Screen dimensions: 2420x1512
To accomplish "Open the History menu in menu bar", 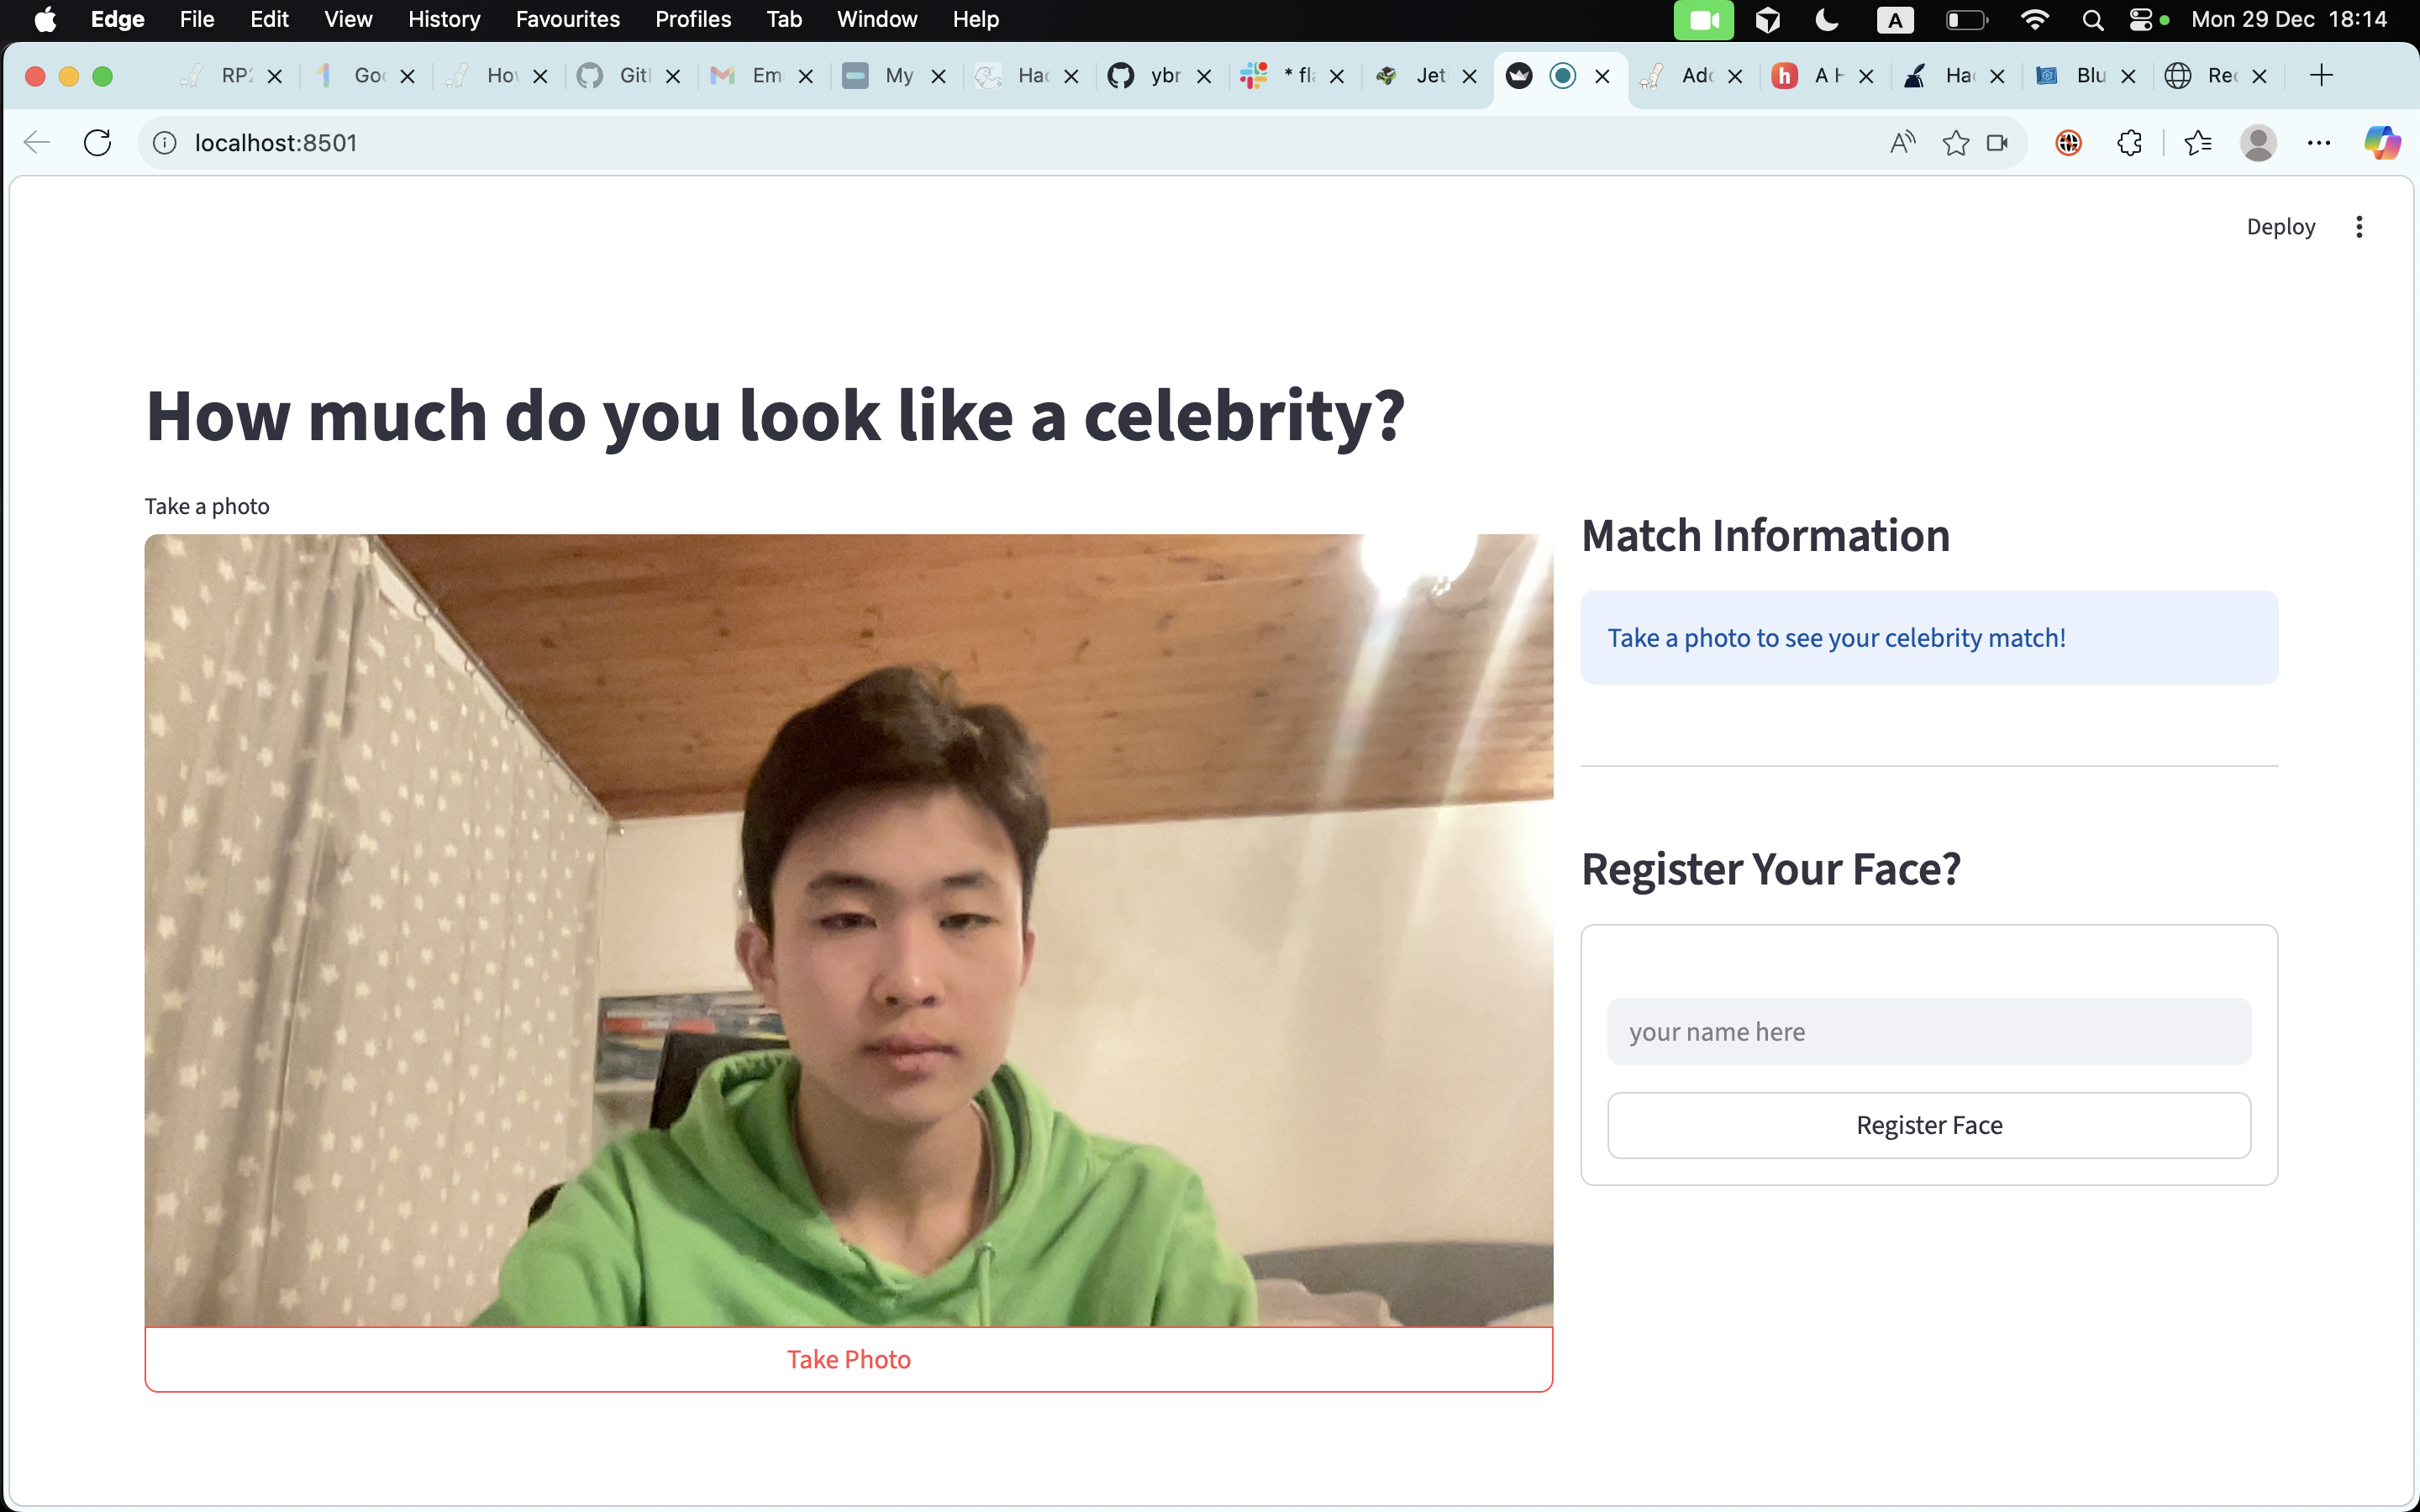I will (443, 19).
